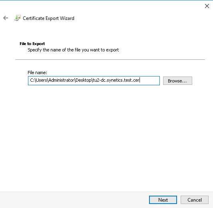This screenshot has height=208, width=213.
Task: Click the Certificate Export Wizard icon
Action: 18,18
